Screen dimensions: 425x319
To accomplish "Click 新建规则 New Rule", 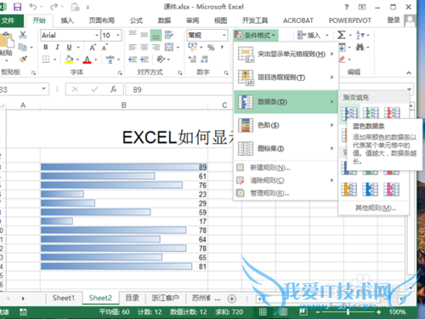I will pyautogui.click(x=286, y=168).
